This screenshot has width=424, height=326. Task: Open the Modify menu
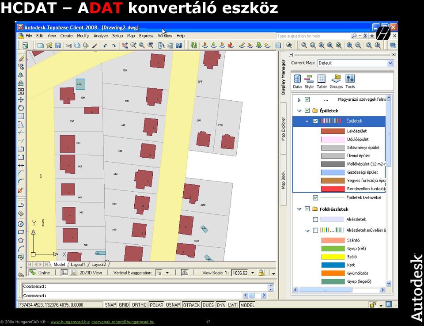83,36
